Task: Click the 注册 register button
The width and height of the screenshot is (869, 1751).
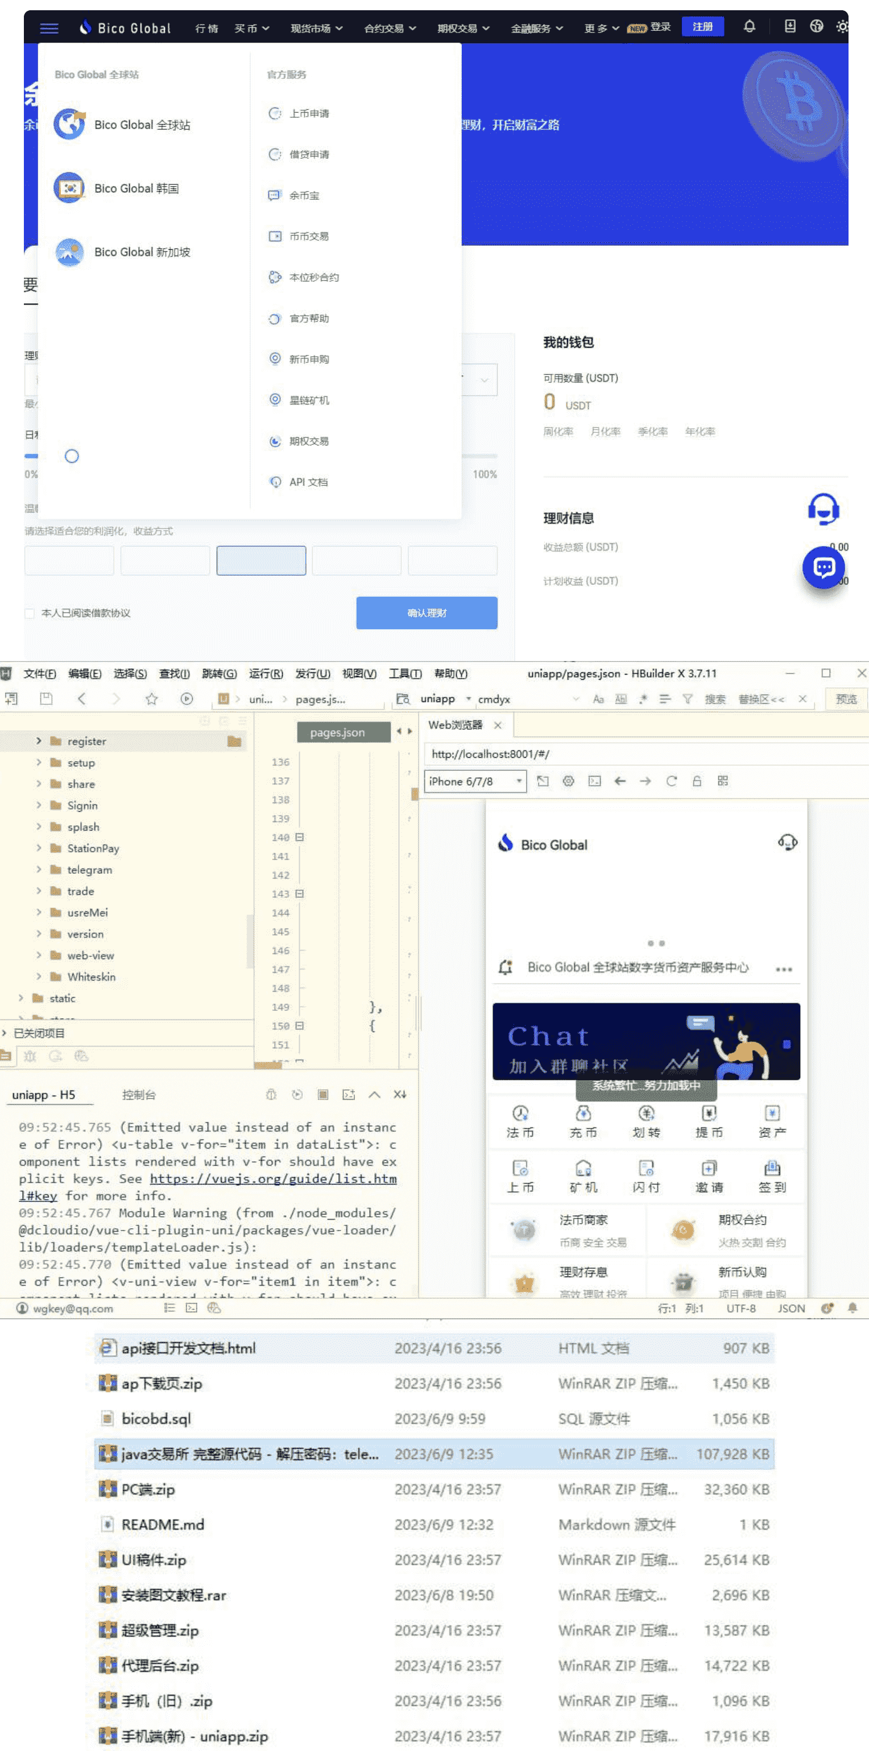Action: click(x=702, y=27)
